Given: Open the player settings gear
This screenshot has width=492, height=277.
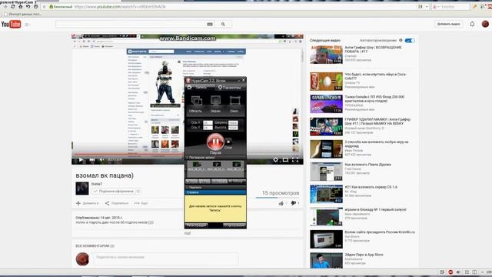Looking at the screenshot, I should point(275,160).
